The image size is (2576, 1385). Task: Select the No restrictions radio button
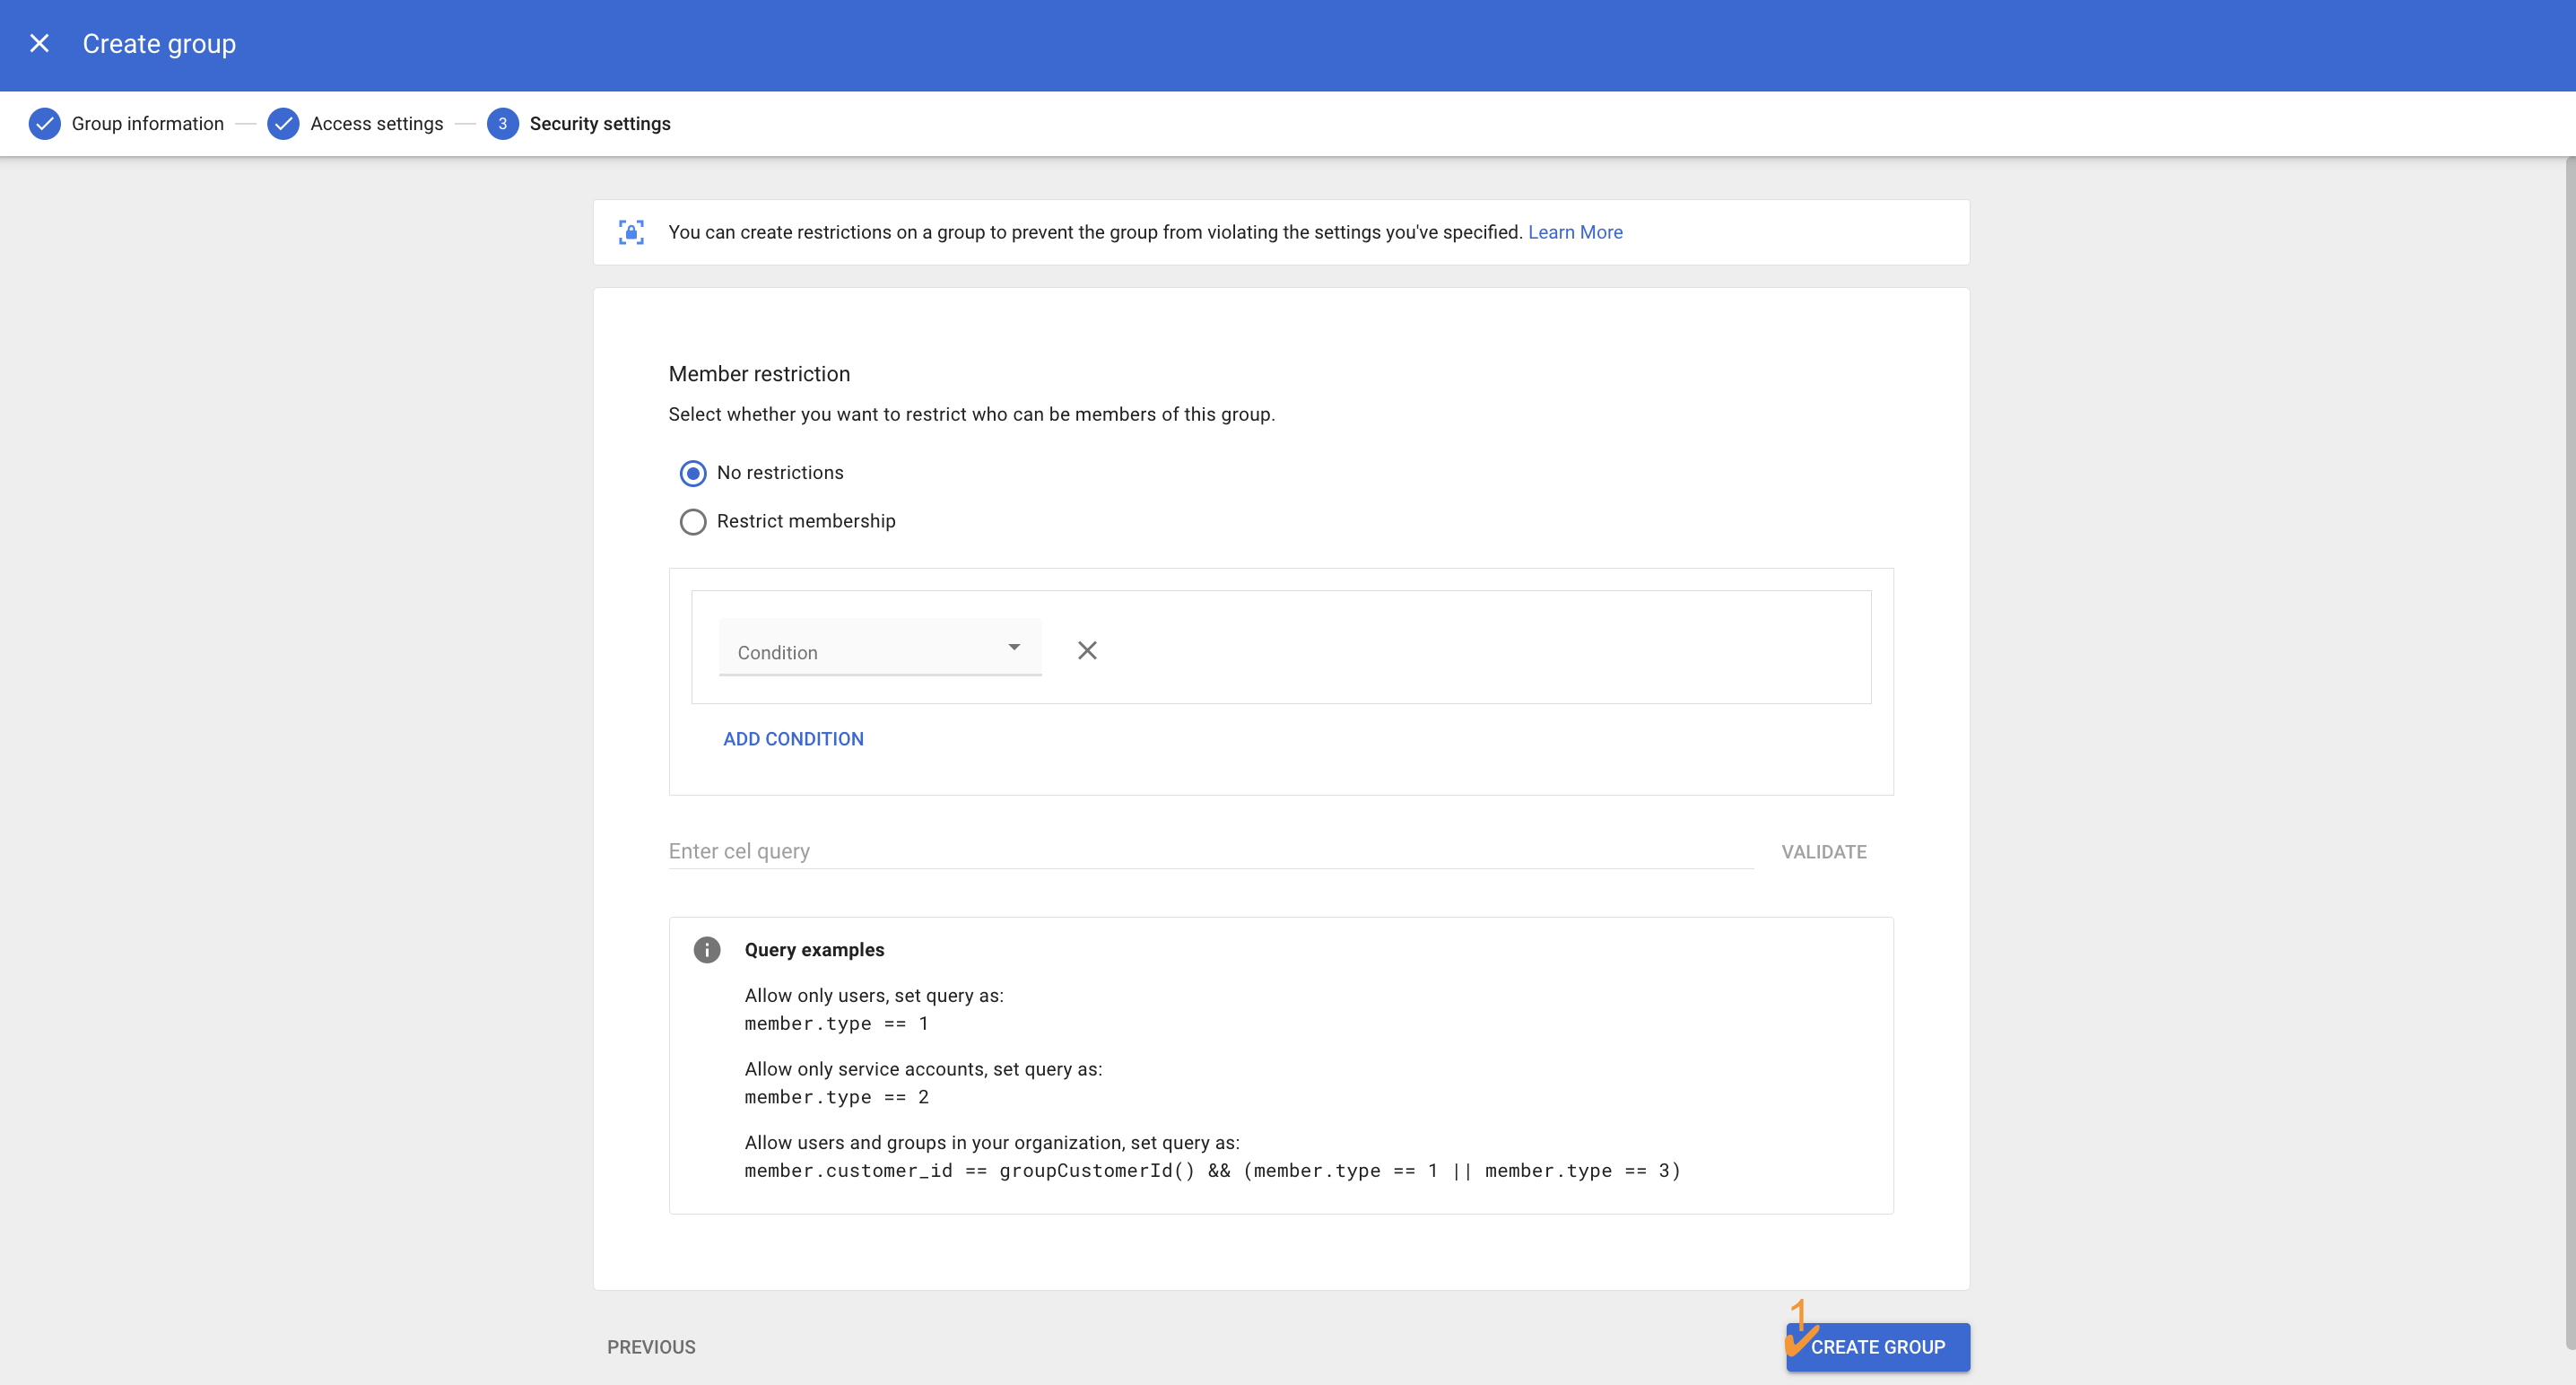pos(693,473)
